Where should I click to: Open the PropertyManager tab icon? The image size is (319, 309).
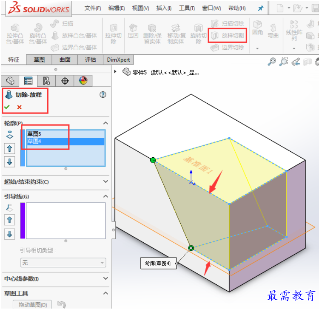click(x=28, y=81)
